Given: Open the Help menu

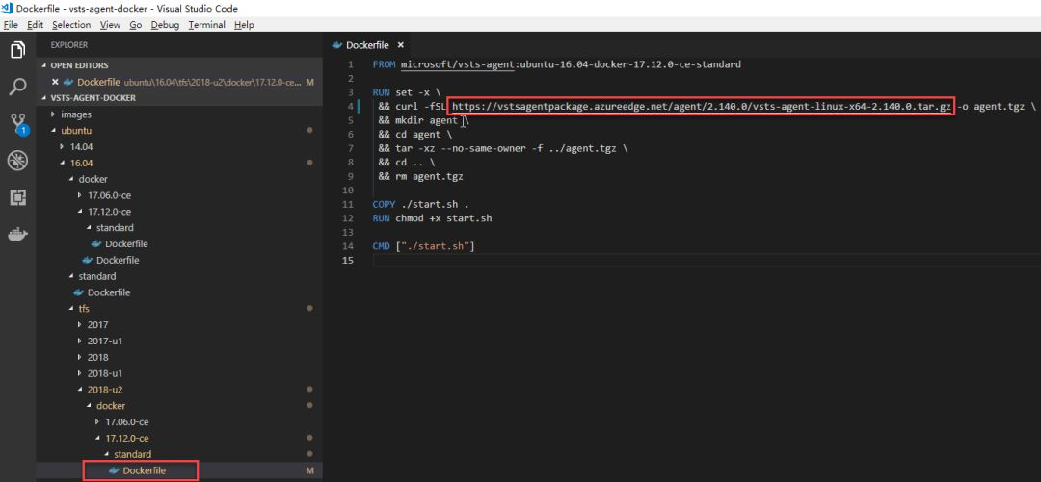Looking at the screenshot, I should click(x=244, y=24).
